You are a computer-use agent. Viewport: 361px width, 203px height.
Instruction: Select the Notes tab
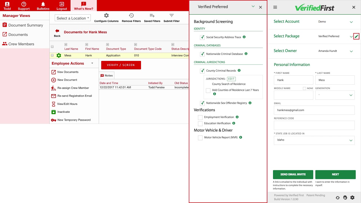coord(107,76)
